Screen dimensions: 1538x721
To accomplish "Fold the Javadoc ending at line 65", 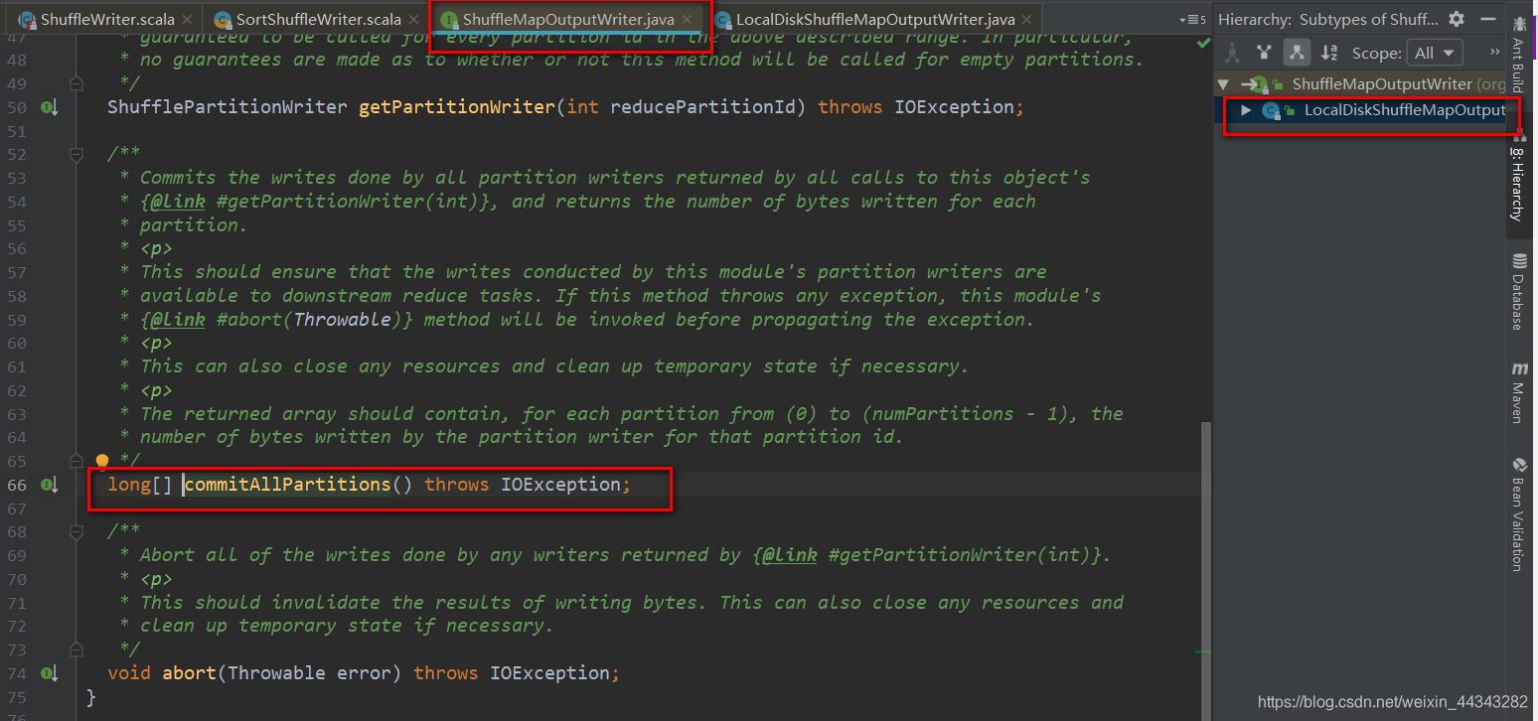I will point(77,461).
